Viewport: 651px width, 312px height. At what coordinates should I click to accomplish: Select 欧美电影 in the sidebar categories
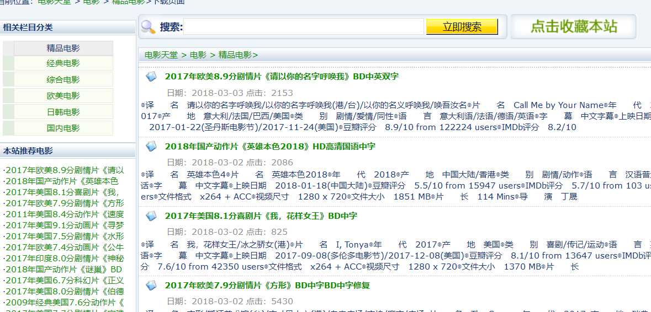[x=63, y=96]
